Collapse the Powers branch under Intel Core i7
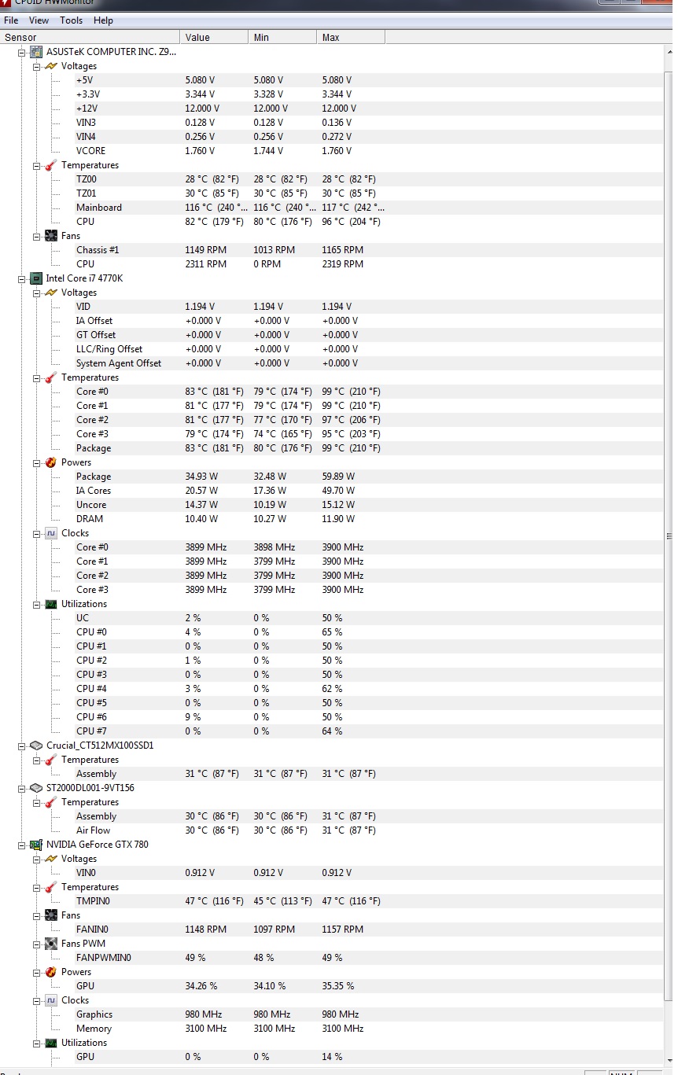This screenshot has width=678, height=1075. pyautogui.click(x=37, y=462)
